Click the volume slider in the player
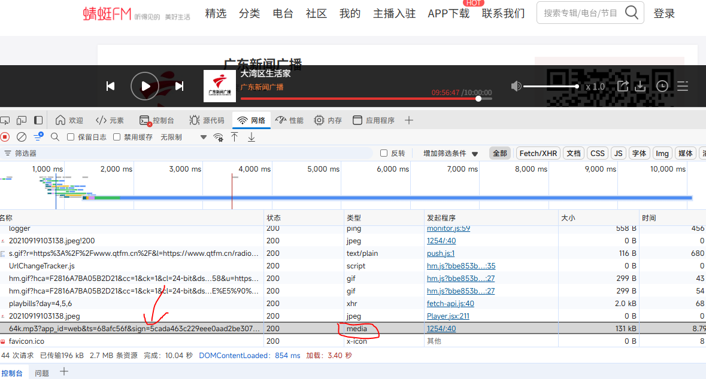Screen dimensions: 706x379 coord(551,87)
